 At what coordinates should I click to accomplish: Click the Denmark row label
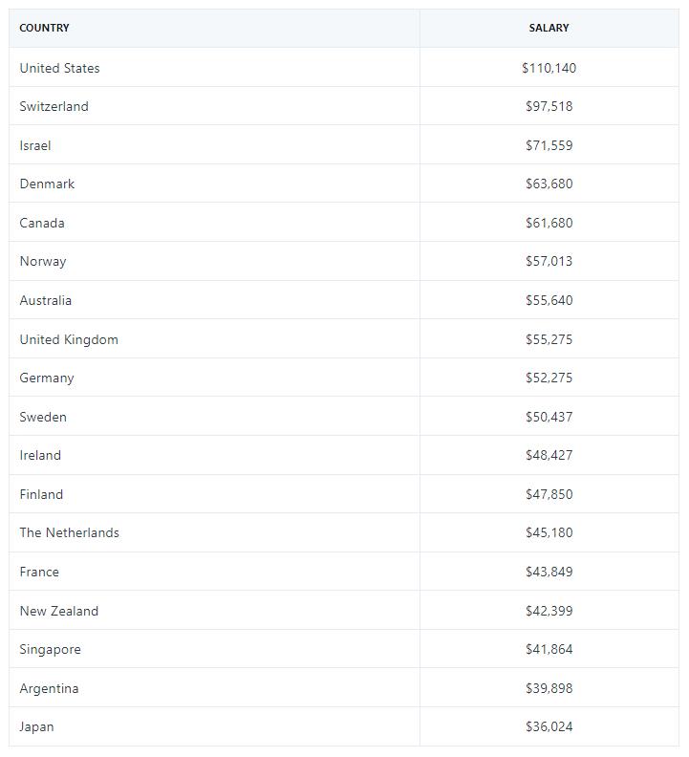47,184
